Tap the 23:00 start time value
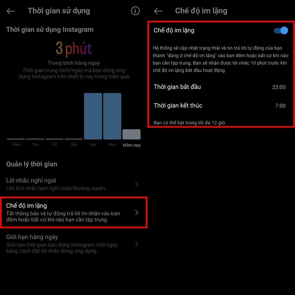 279,87
